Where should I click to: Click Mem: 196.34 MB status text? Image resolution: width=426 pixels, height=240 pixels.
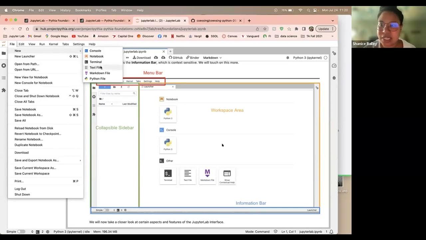click(105, 232)
